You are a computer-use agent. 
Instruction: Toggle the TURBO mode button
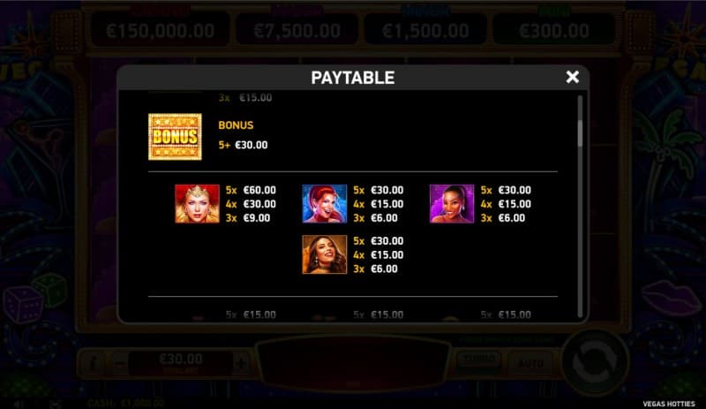[x=478, y=361]
